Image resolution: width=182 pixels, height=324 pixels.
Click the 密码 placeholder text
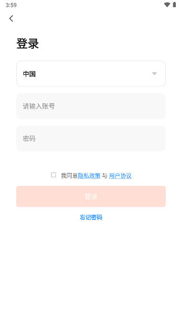click(29, 139)
